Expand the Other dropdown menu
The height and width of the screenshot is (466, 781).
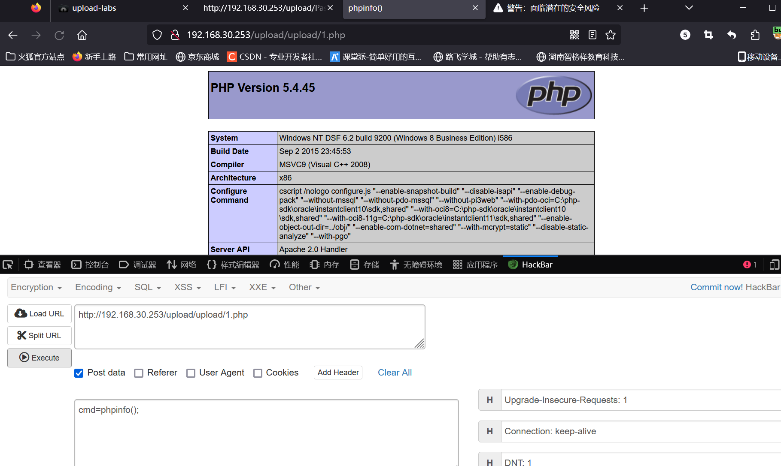tap(304, 288)
